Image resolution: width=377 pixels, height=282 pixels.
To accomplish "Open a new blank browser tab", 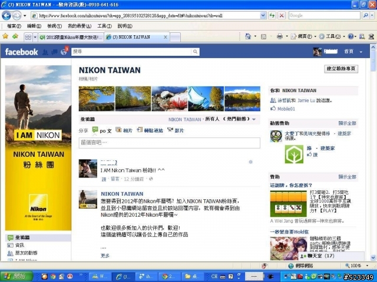I will click(x=176, y=37).
